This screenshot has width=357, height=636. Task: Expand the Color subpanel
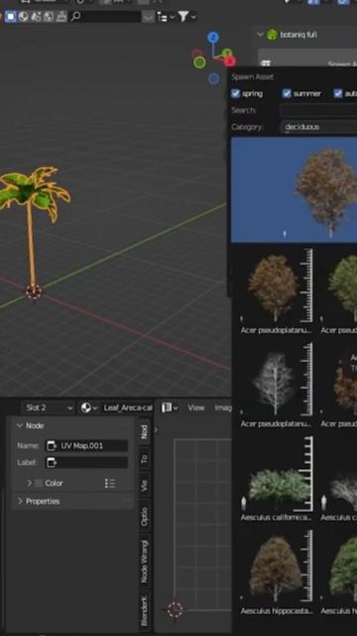[x=29, y=483]
